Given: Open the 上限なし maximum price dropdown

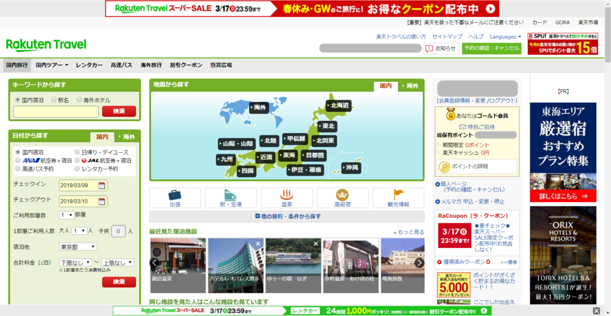Looking at the screenshot, I should [x=118, y=263].
